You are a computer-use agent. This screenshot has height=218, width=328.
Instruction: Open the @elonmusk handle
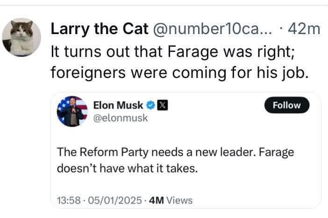tap(121, 118)
